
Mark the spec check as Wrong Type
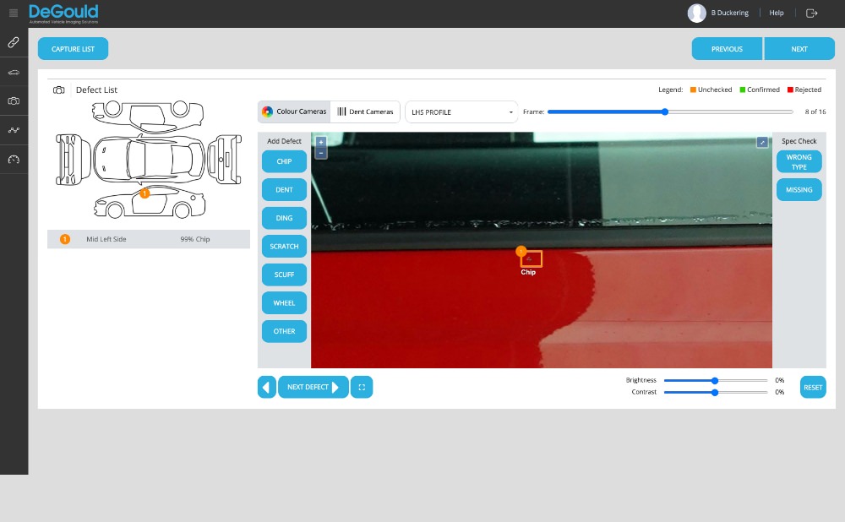coord(799,162)
